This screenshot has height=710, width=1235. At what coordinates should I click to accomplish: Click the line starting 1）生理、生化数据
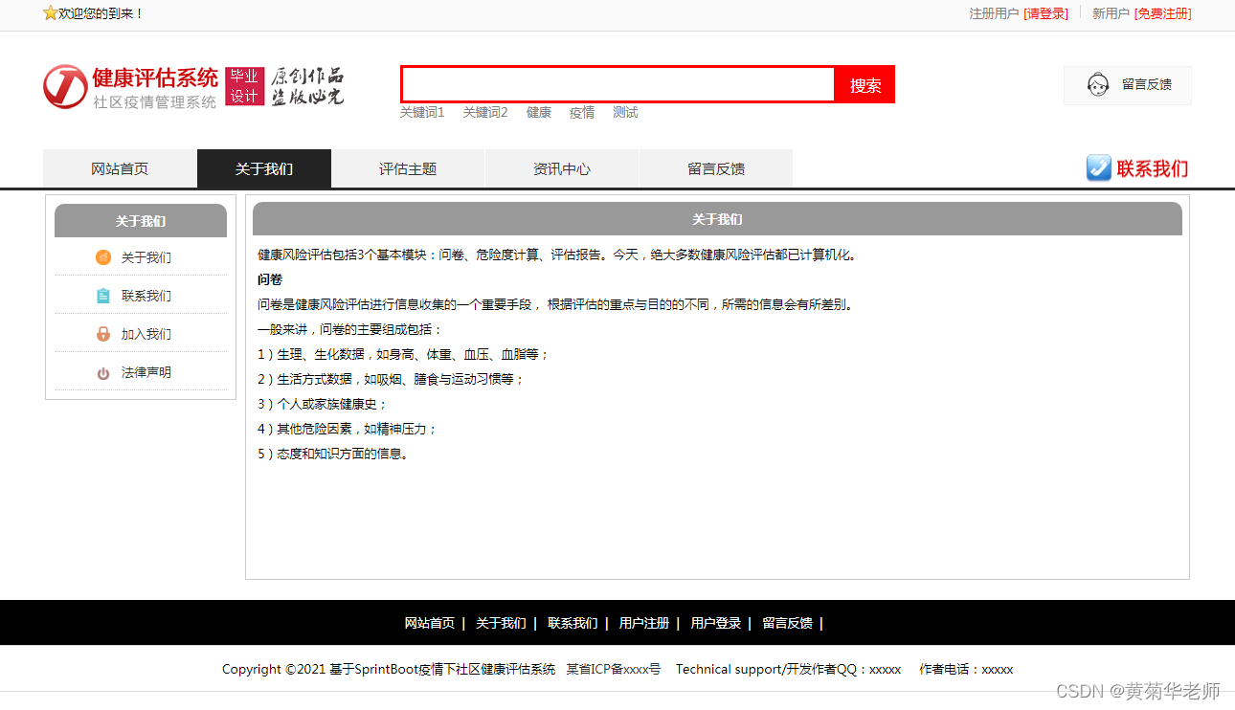404,354
